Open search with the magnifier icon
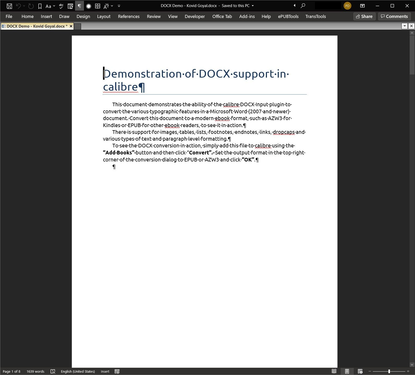Image resolution: width=415 pixels, height=375 pixels. coord(303,5)
